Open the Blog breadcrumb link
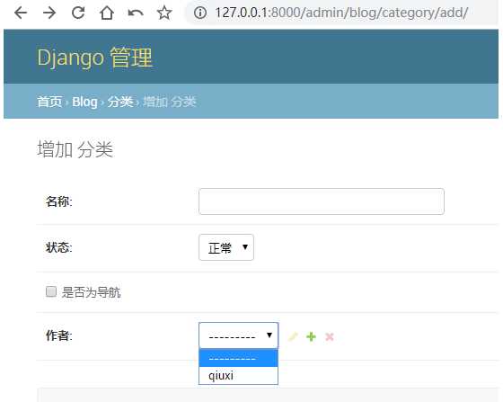 tap(84, 102)
